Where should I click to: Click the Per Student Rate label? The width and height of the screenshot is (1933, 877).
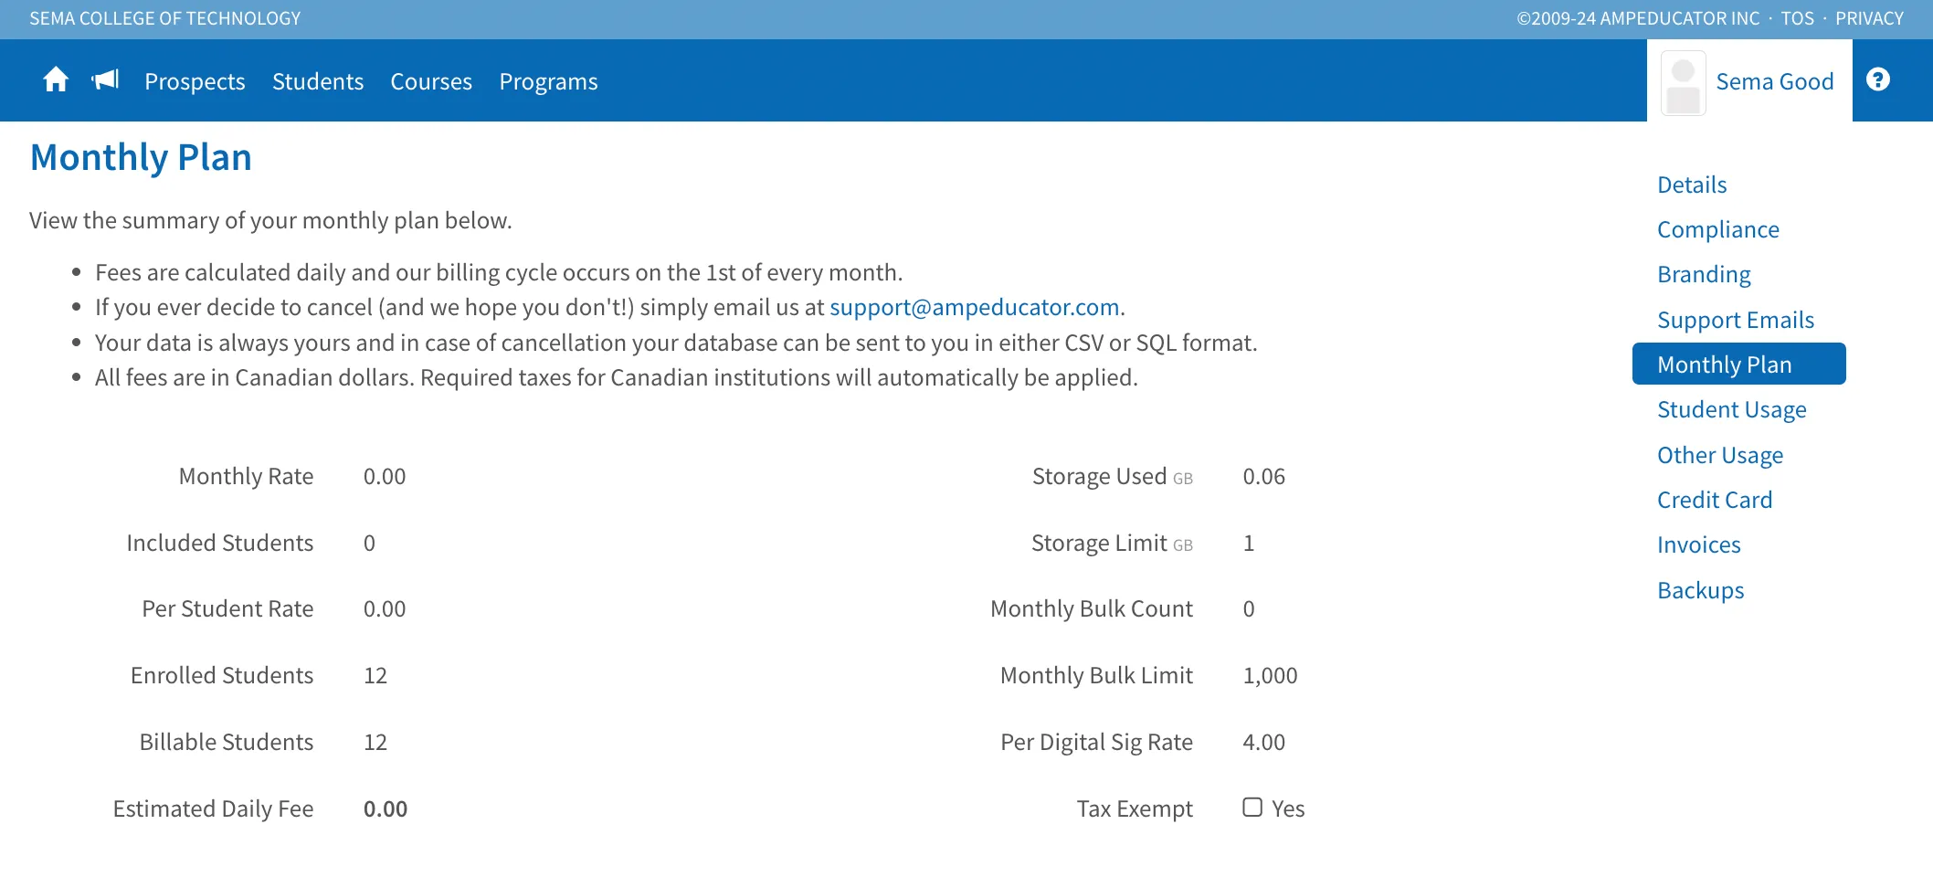tap(227, 608)
